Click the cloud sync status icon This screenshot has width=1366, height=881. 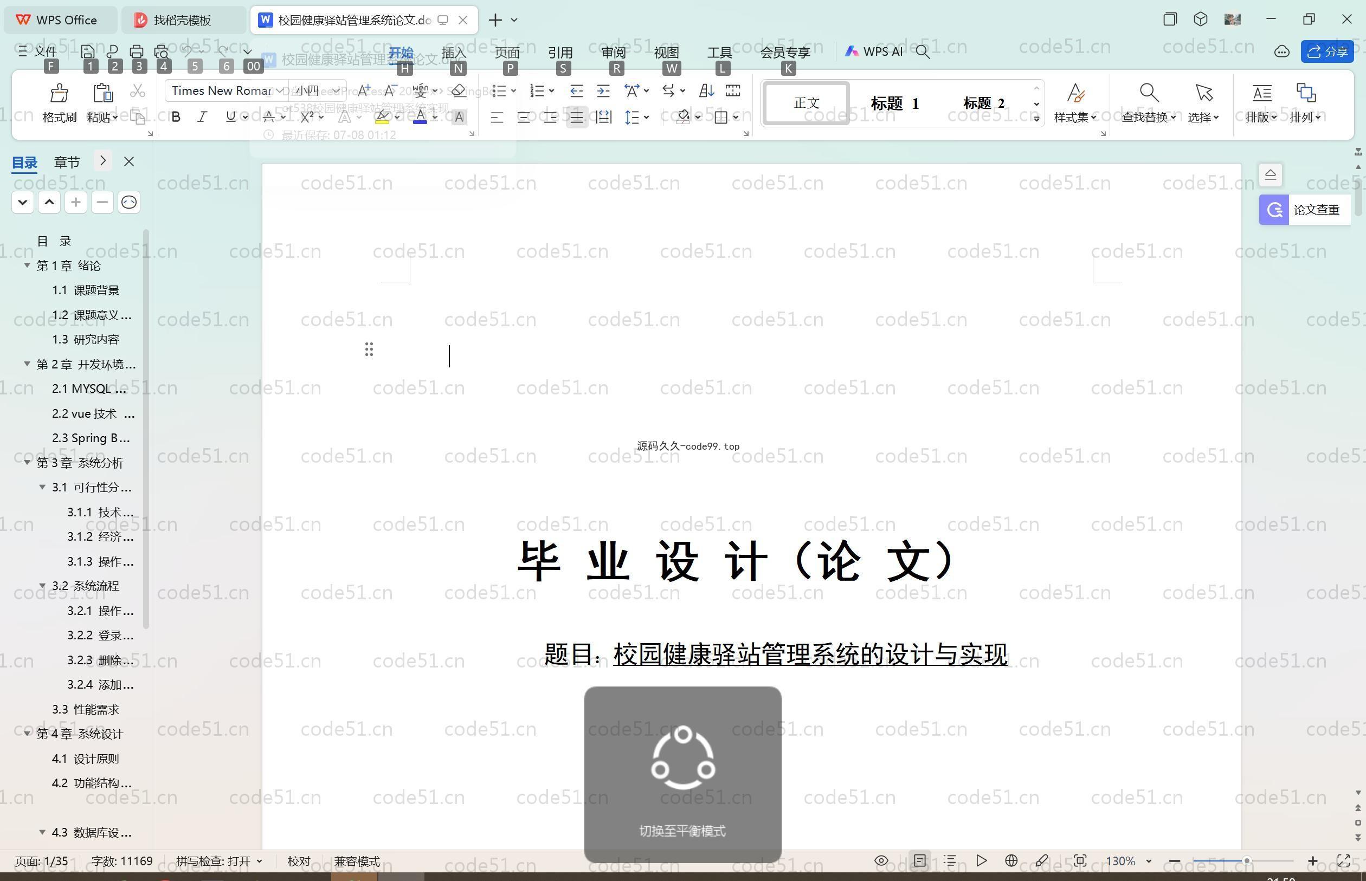click(1282, 52)
